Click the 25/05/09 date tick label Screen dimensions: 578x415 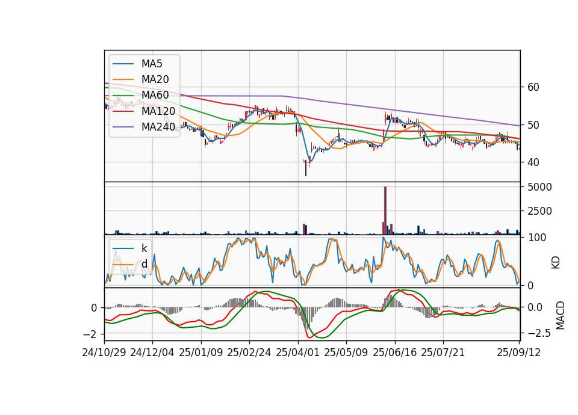click(x=346, y=352)
